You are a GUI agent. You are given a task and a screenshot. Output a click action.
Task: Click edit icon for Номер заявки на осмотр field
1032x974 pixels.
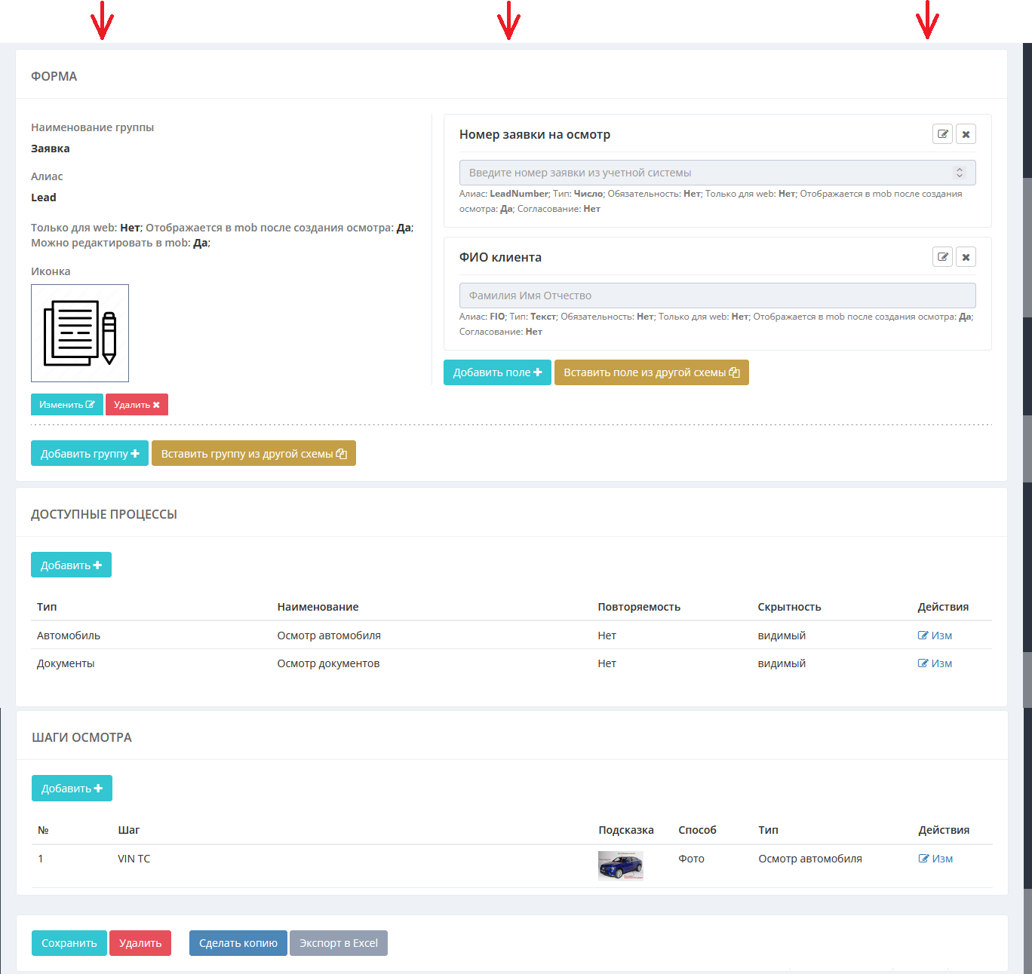pos(942,134)
